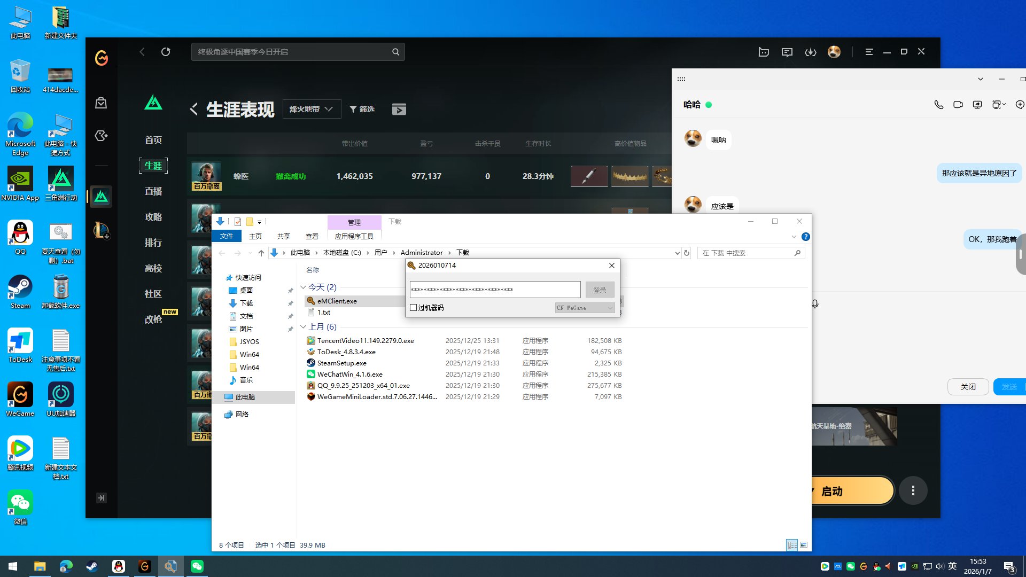Click the masked password input field
Image resolution: width=1026 pixels, height=577 pixels.
pyautogui.click(x=494, y=290)
